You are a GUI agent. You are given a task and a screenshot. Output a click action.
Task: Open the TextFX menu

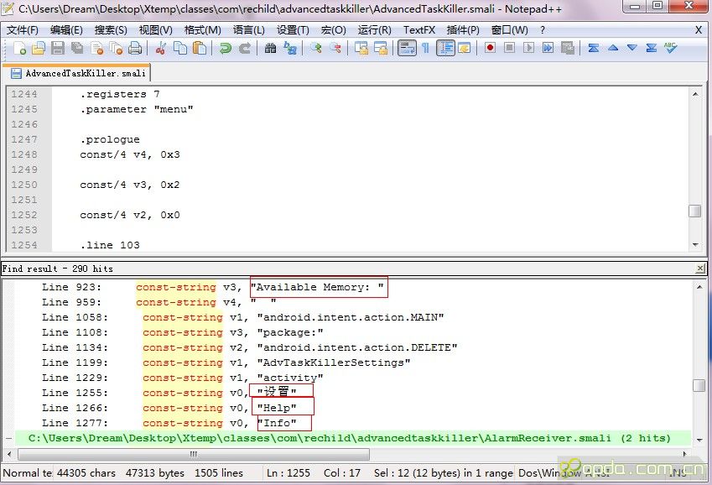[418, 29]
